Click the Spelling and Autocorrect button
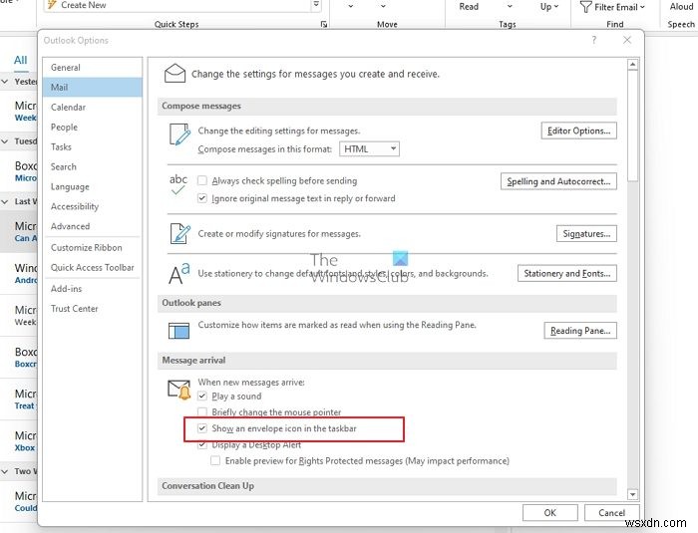698x533 pixels. click(x=558, y=181)
